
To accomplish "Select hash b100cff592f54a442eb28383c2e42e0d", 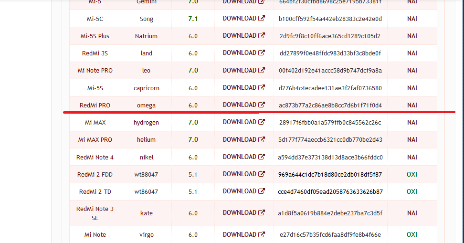I will 330,19.
